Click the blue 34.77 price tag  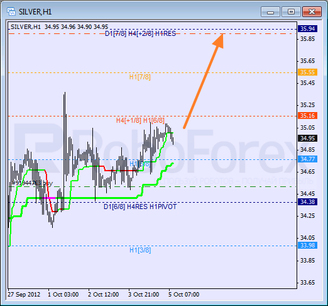307,159
